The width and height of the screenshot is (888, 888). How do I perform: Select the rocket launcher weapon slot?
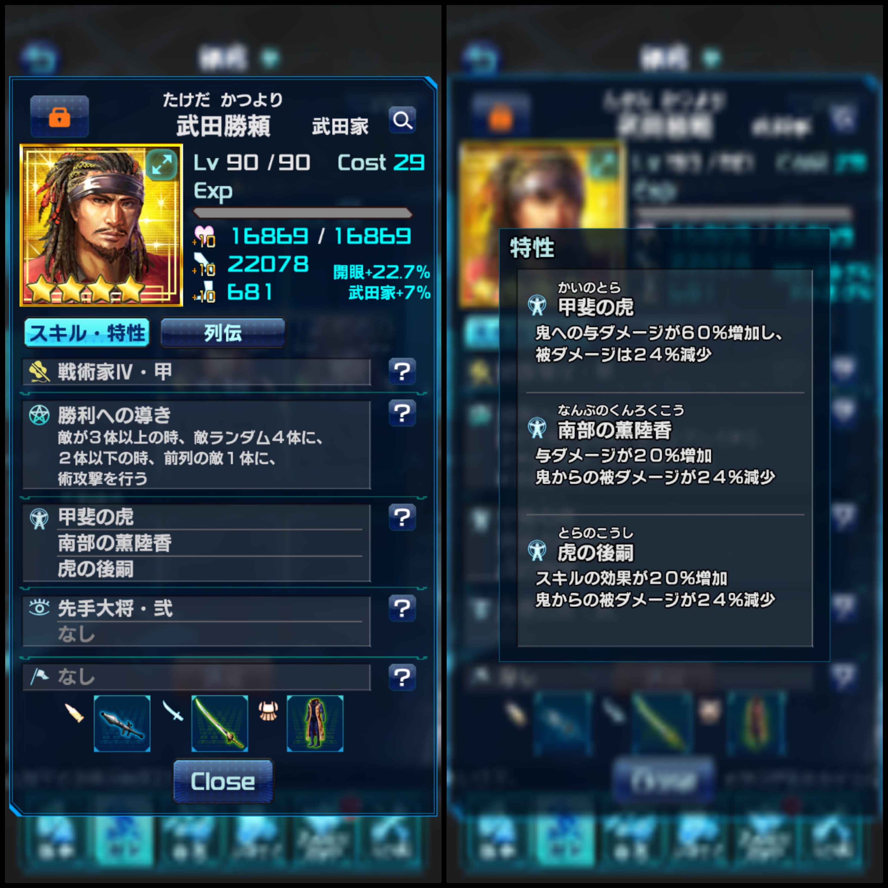pyautogui.click(x=122, y=723)
